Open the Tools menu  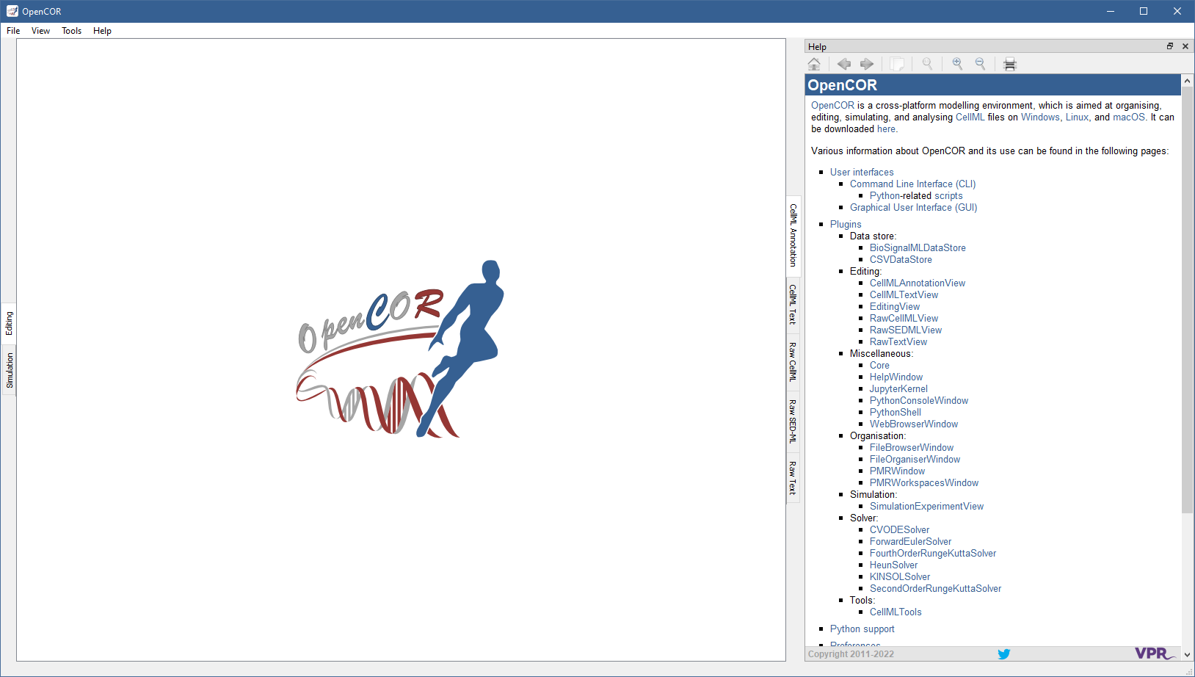pyautogui.click(x=71, y=31)
